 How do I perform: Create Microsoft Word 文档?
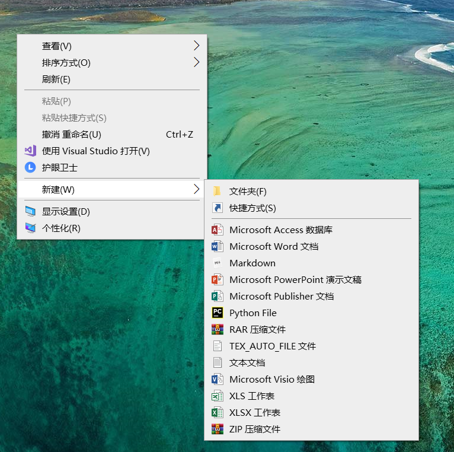[x=311, y=246]
